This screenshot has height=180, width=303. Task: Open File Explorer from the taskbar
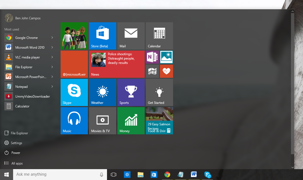click(141, 174)
